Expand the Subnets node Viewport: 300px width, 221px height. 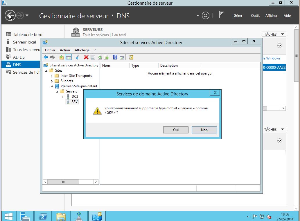[52, 81]
